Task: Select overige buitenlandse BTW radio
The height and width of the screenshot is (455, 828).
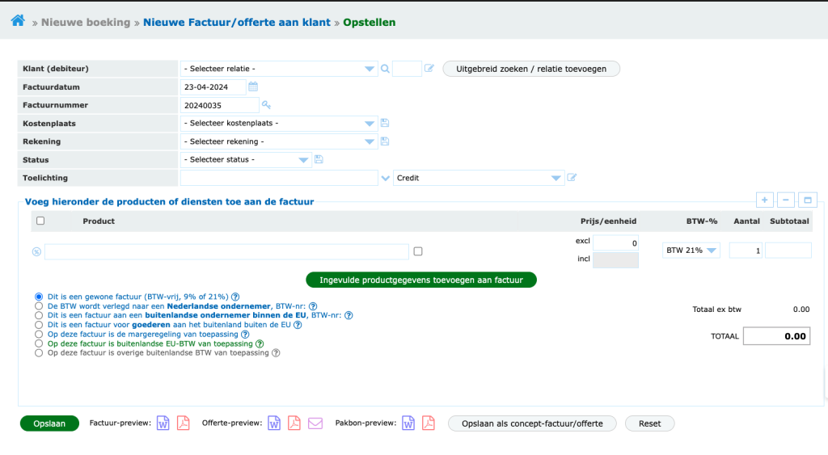Action: click(x=39, y=352)
